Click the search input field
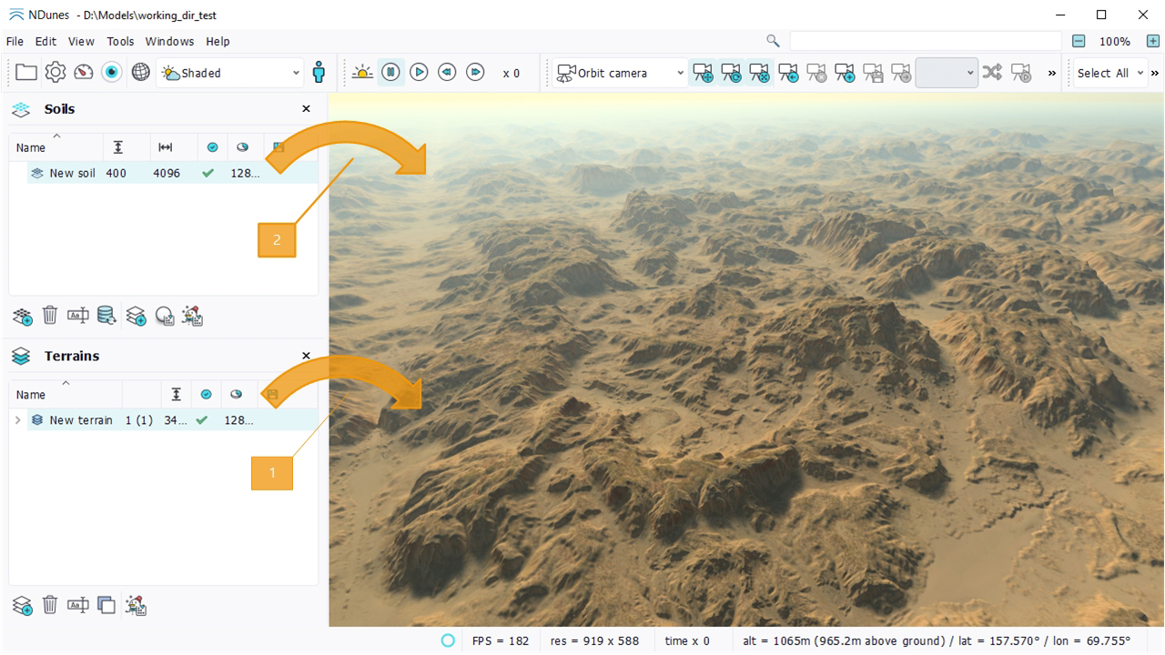Viewport: 1165px width, 655px height. click(x=925, y=41)
